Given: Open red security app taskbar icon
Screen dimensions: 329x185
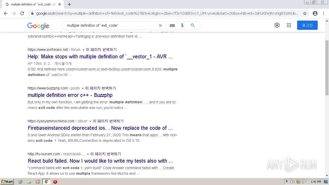Looking at the screenshot, I should tap(55, 182).
